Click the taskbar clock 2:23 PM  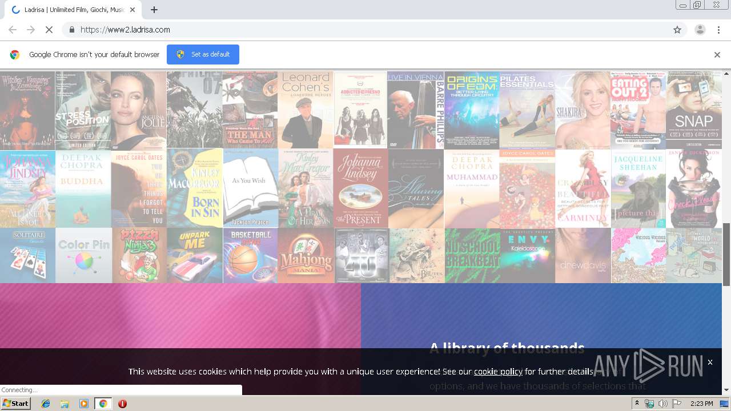(701, 404)
